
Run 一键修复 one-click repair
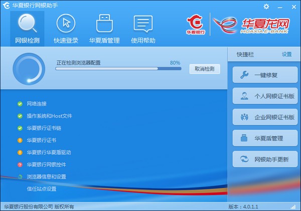tap(265, 75)
